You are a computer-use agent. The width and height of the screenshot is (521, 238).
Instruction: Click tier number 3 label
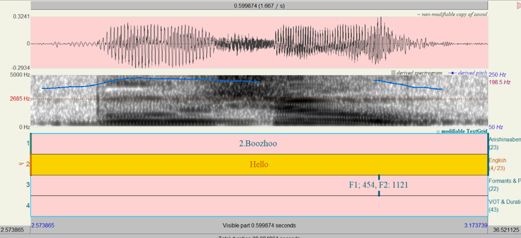[28, 185]
